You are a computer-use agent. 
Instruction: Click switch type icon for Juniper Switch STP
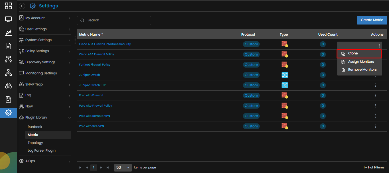tap(285, 85)
